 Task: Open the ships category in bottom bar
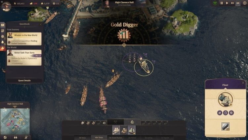pyautogui.click(x=132, y=122)
